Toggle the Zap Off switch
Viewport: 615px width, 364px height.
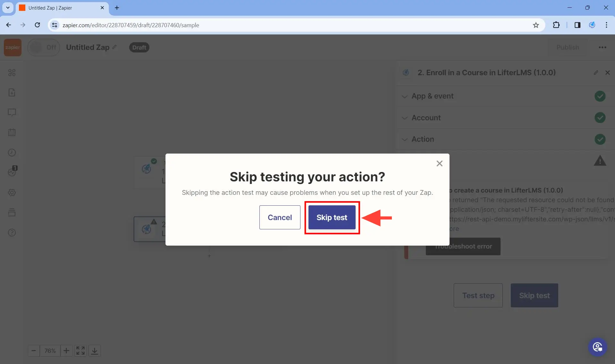[44, 47]
